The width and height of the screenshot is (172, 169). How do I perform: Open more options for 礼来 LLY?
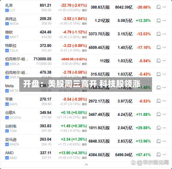pyautogui.click(x=164, y=7)
